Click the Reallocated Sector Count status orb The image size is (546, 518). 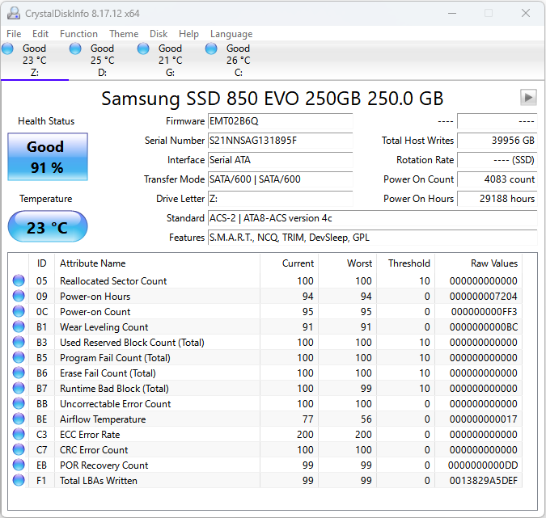click(19, 281)
